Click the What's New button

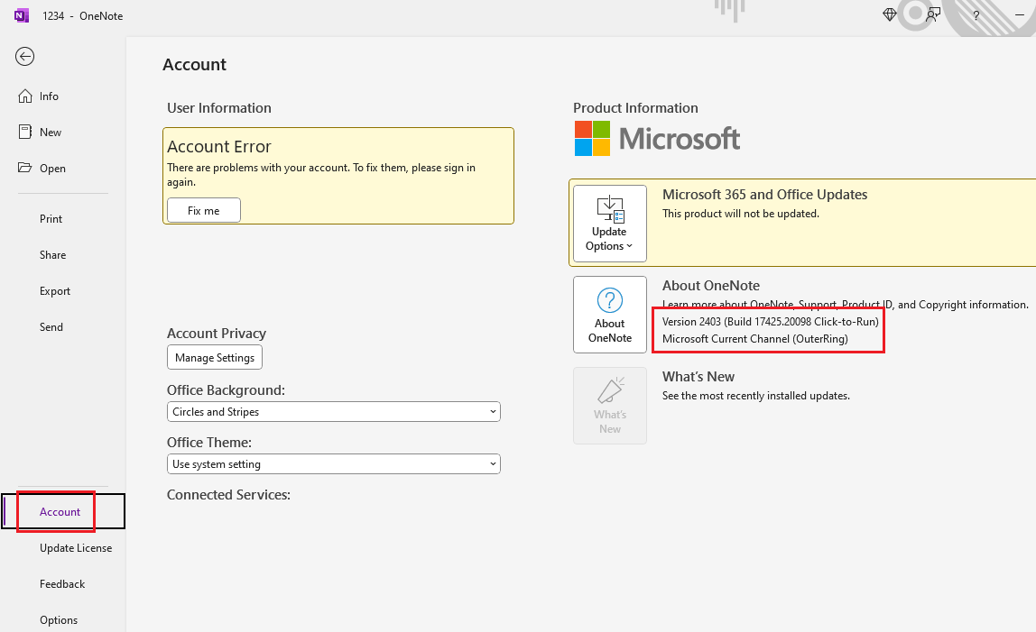coord(610,406)
